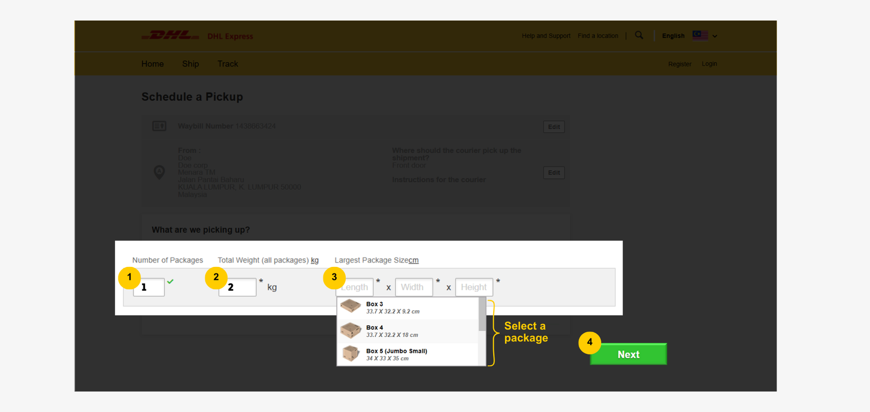The height and width of the screenshot is (412, 870).
Task: Click the DHL logo in header
Action: pos(170,36)
